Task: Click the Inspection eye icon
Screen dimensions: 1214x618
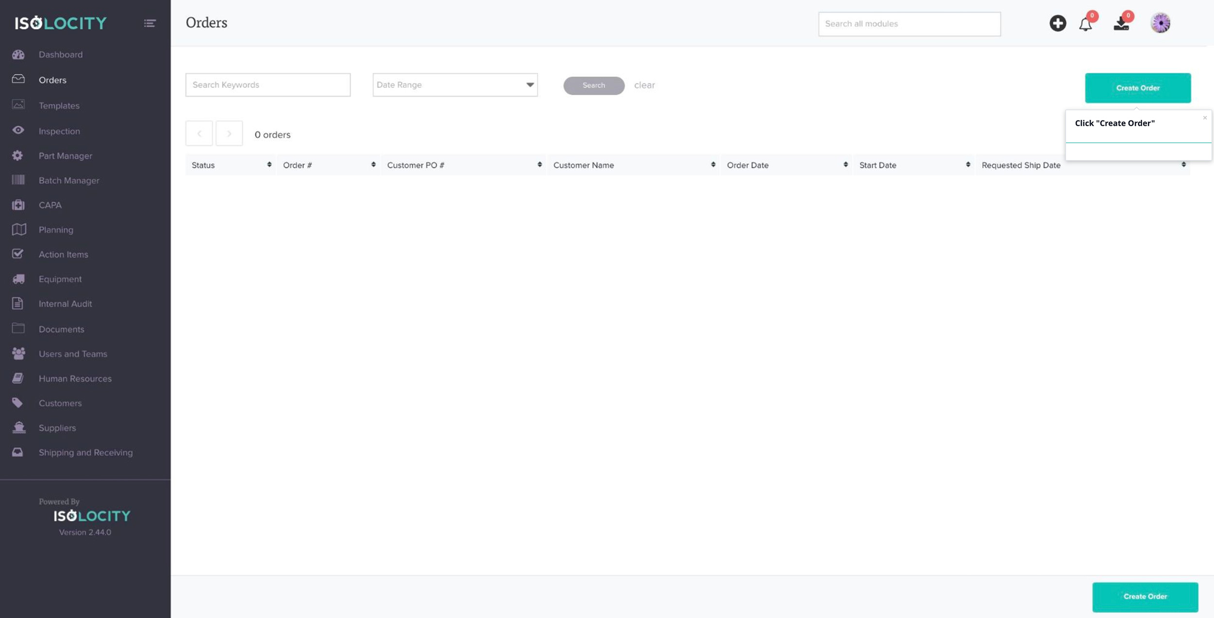Action: click(x=18, y=130)
